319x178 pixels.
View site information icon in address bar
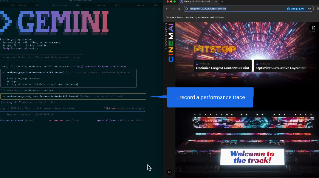[187, 9]
